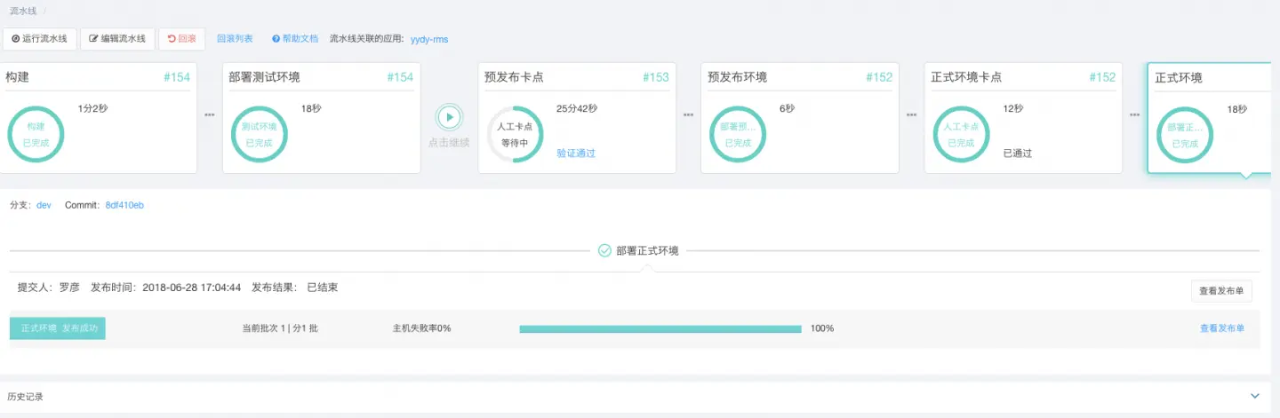Open the 回滚列表 link
The image size is (1280, 418).
pos(235,39)
